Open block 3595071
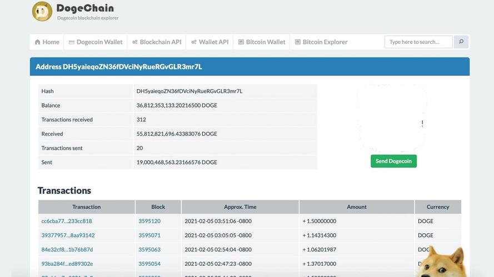This screenshot has width=494, height=277. tap(149, 235)
